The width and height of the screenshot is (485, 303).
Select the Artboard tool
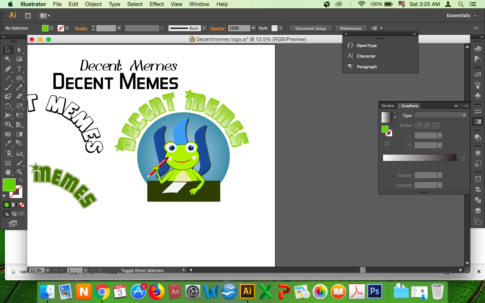[8, 162]
